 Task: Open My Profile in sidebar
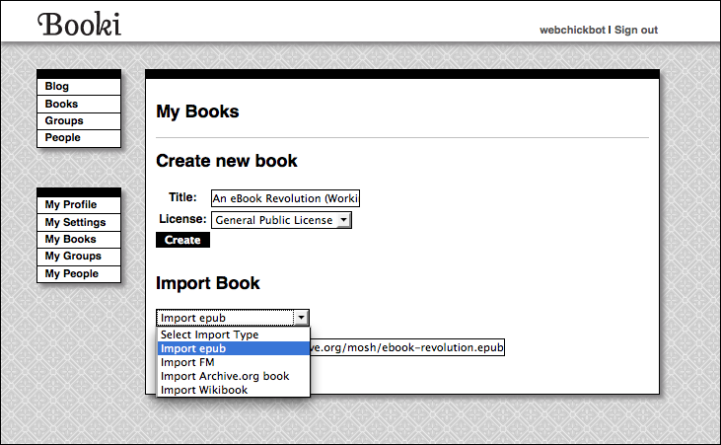pos(71,204)
